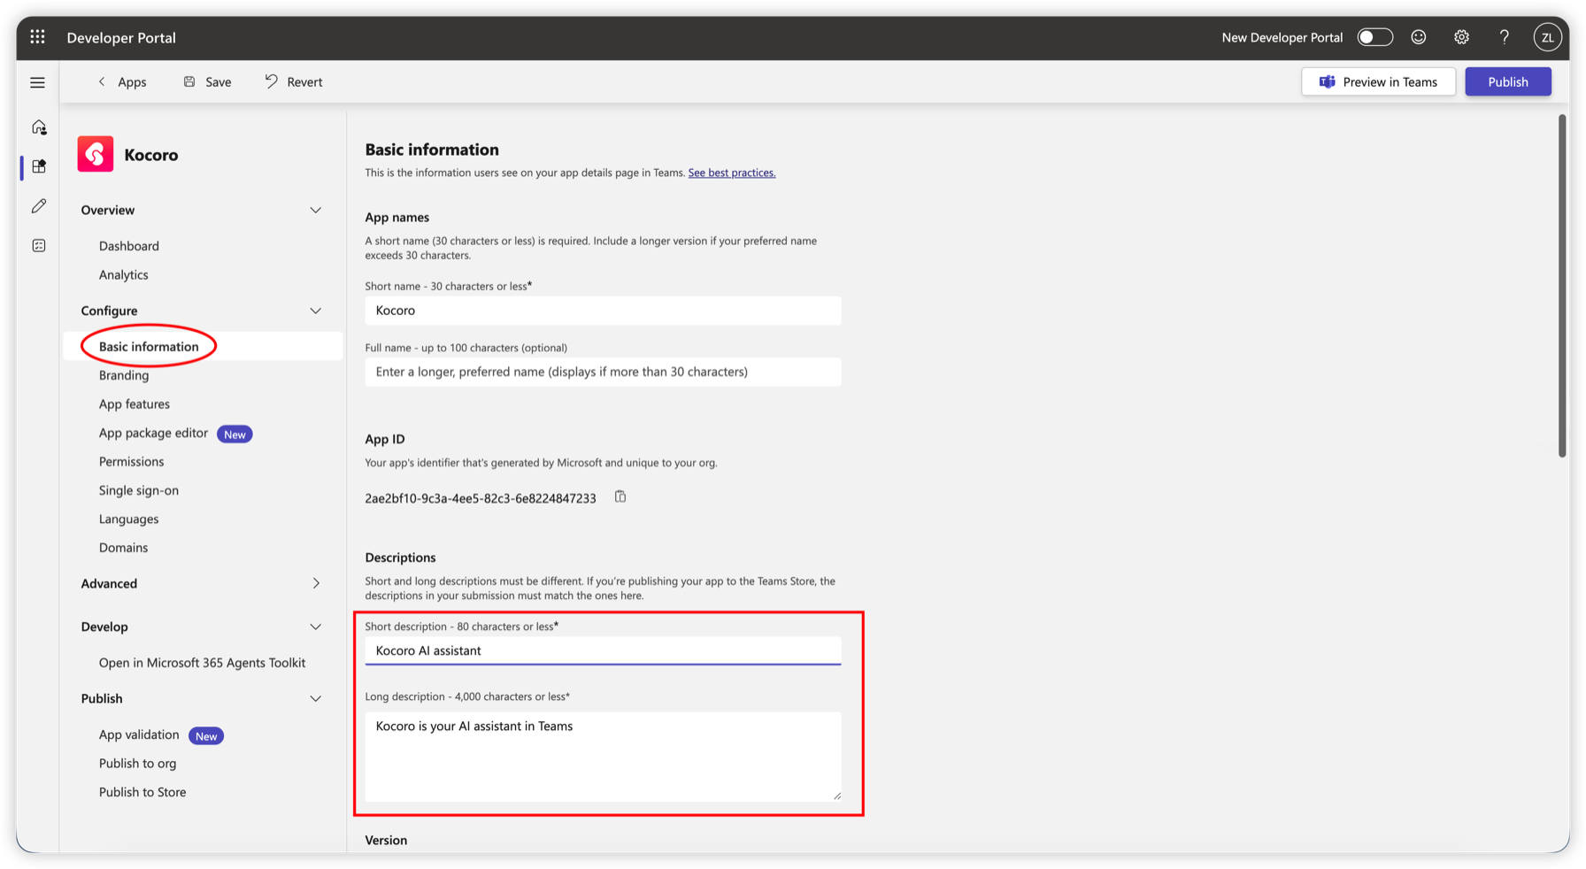This screenshot has height=869, width=1586.
Task: Open the ZL account avatar
Action: 1547,37
